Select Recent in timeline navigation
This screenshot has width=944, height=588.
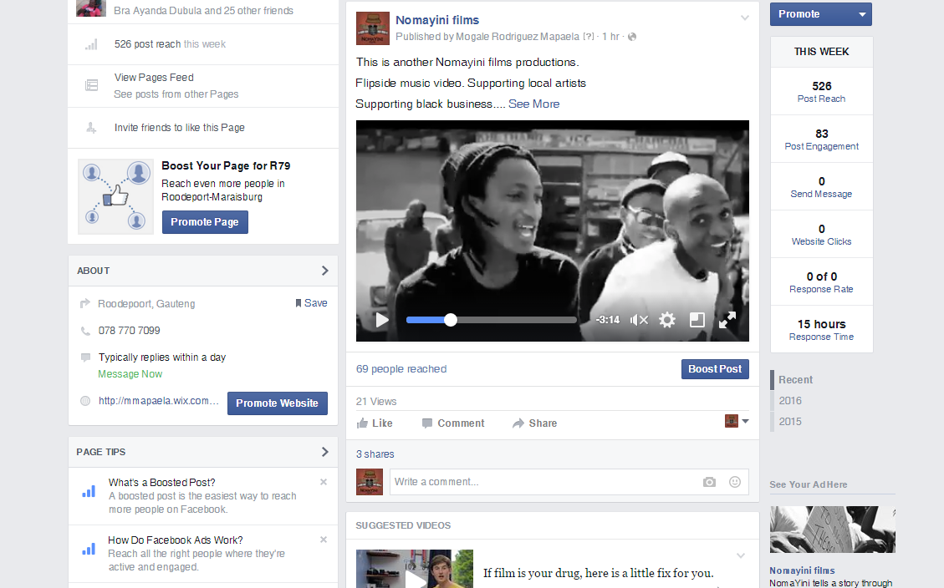(795, 380)
